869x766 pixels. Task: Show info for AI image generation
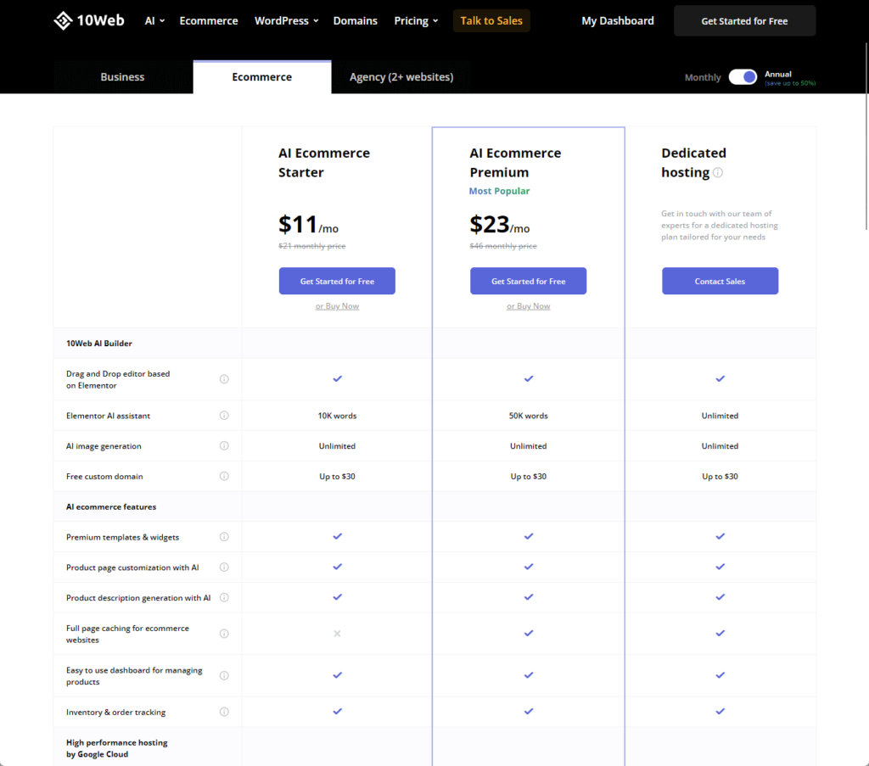pos(224,446)
